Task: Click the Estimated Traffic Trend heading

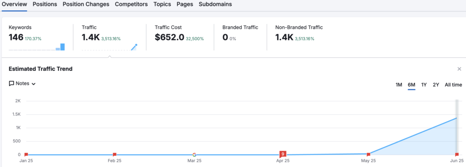Action: click(x=41, y=69)
